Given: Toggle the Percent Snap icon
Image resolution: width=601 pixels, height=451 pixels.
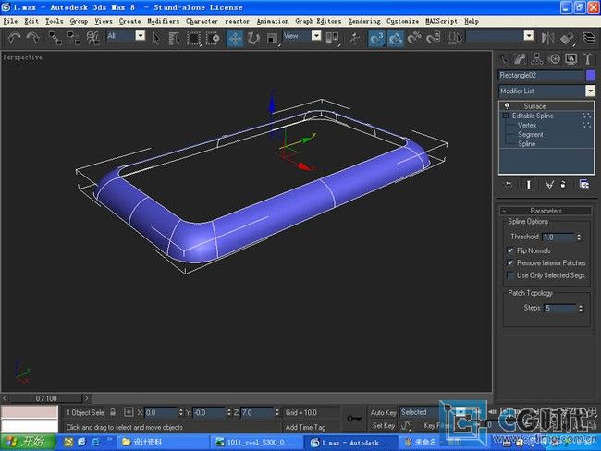Looking at the screenshot, I should (x=414, y=38).
